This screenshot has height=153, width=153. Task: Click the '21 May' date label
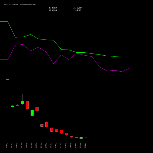(x=46, y=145)
